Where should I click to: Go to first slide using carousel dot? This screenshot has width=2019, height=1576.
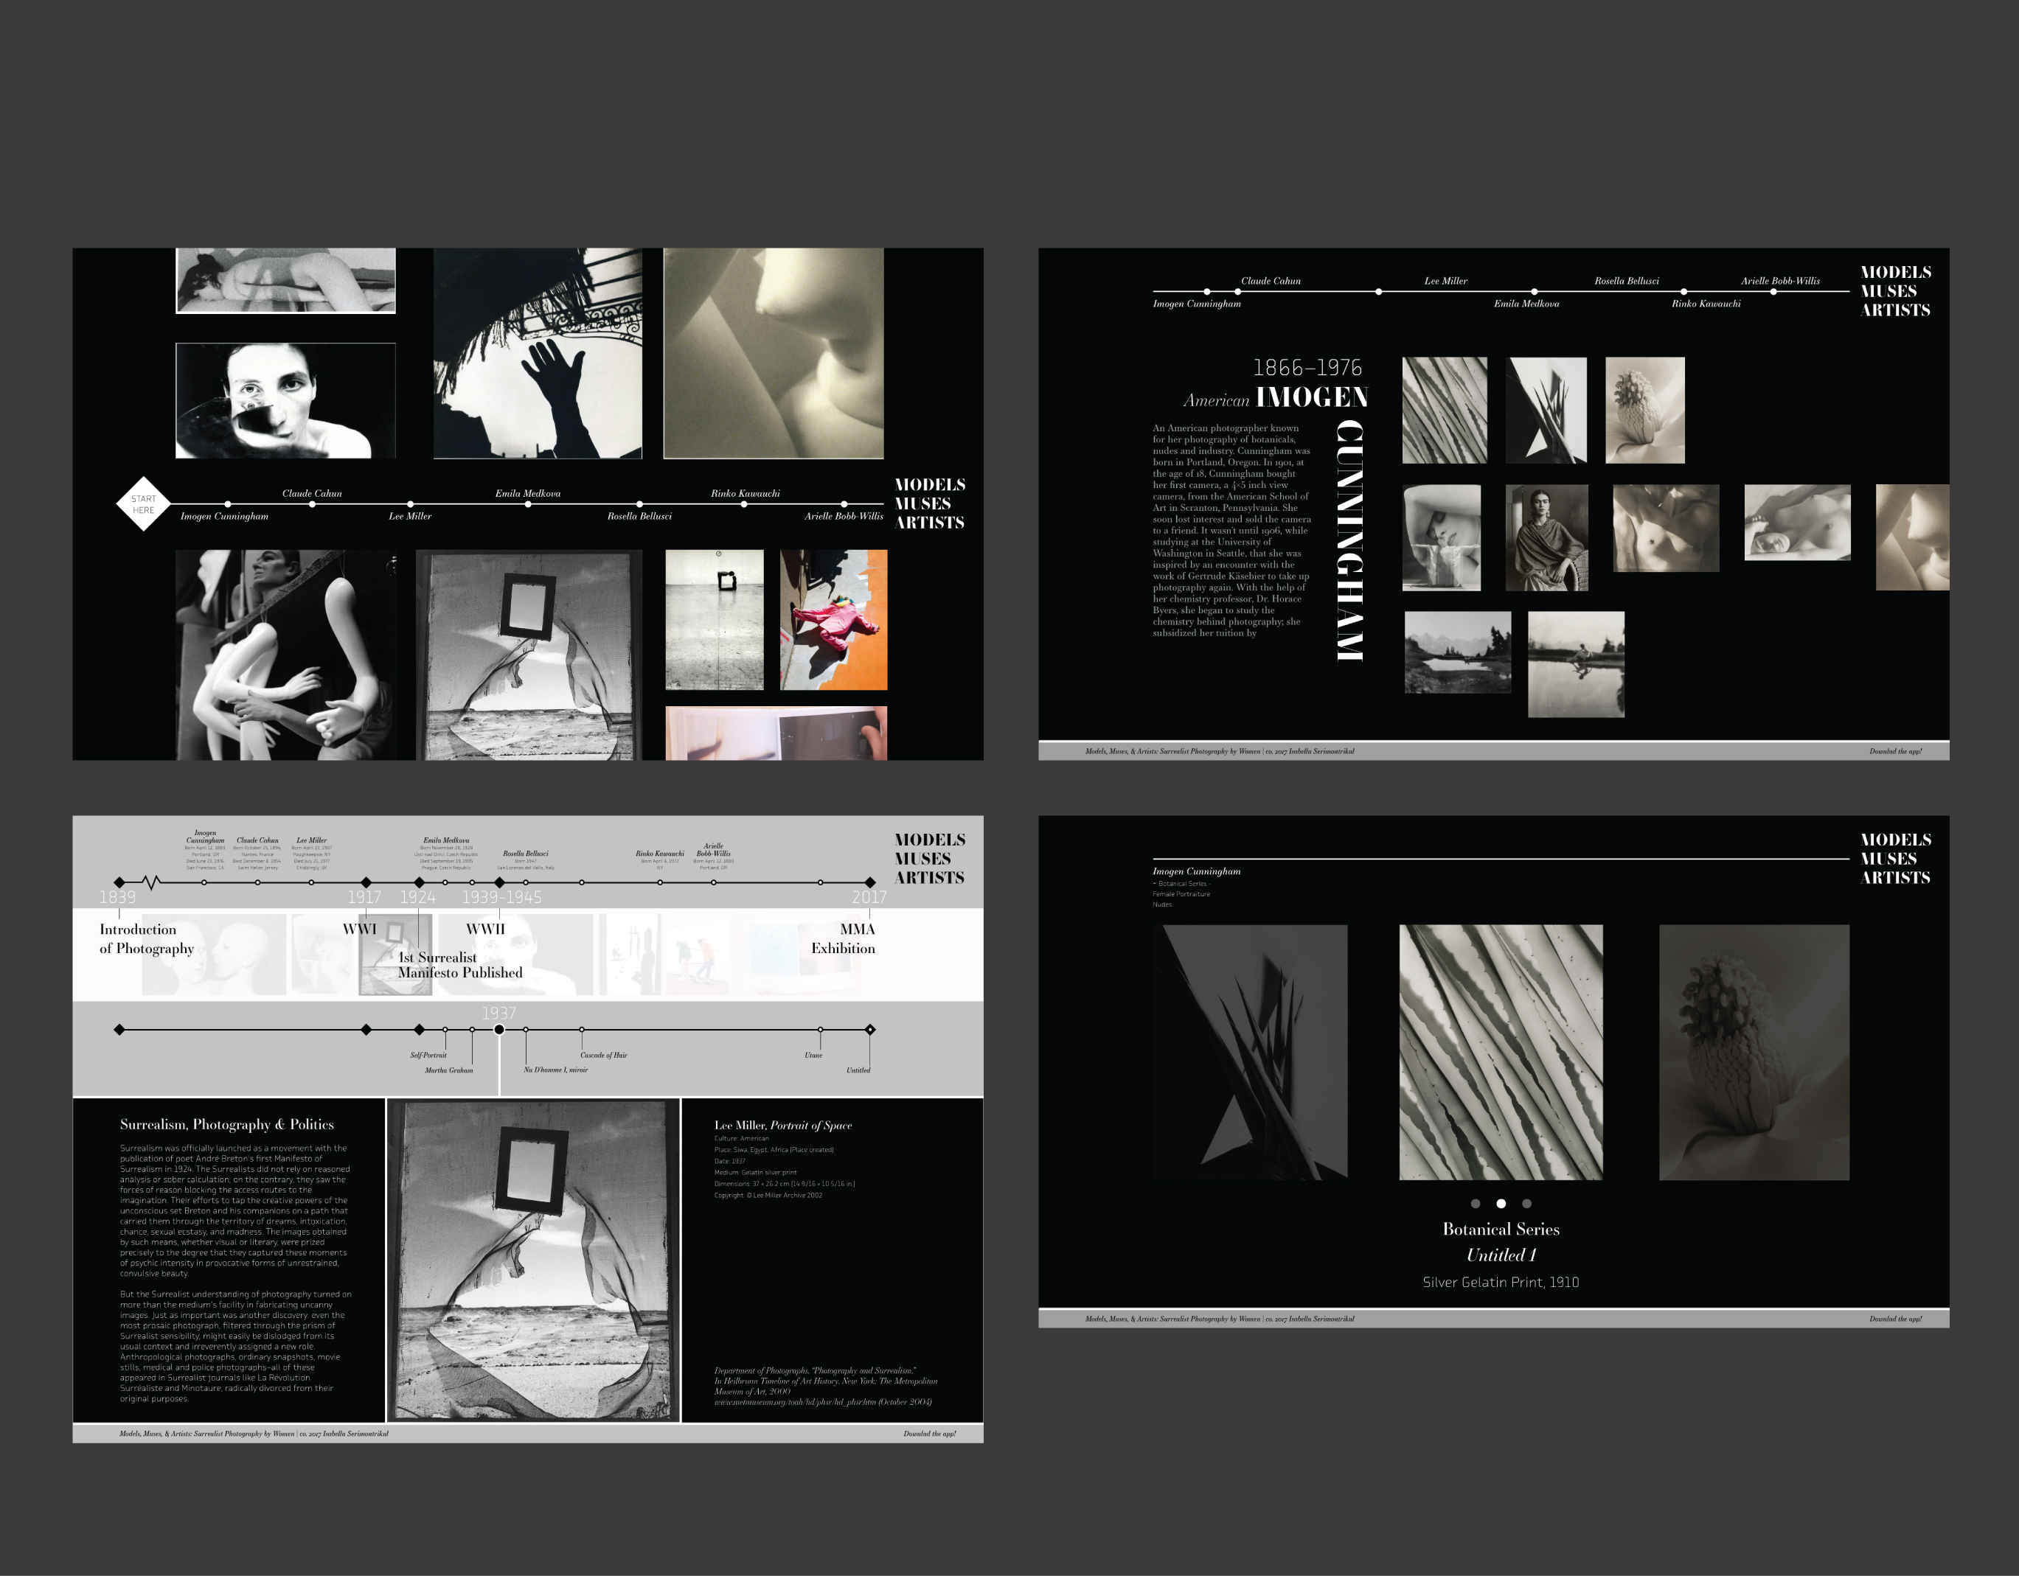1476,1204
